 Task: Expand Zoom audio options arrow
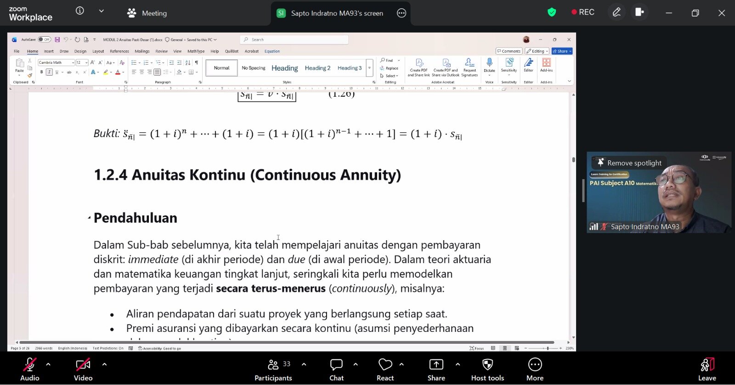(x=48, y=364)
